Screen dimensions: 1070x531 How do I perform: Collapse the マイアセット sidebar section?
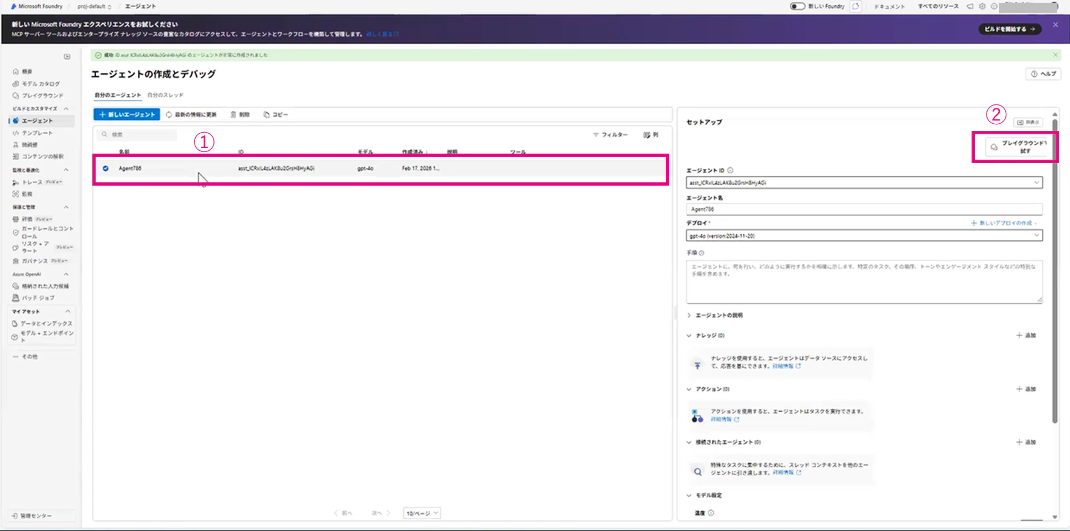(67, 312)
